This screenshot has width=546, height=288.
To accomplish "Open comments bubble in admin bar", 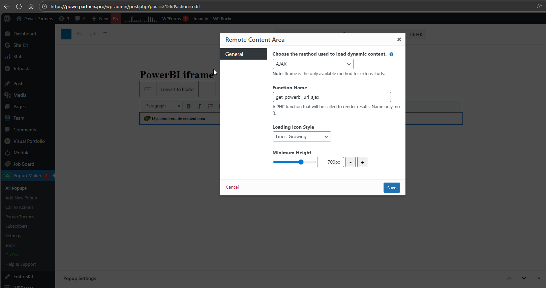I will (x=80, y=19).
